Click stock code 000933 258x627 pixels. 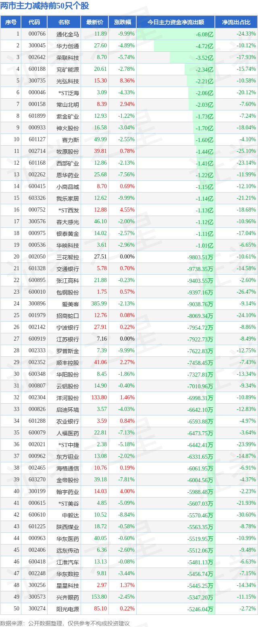click(37, 128)
